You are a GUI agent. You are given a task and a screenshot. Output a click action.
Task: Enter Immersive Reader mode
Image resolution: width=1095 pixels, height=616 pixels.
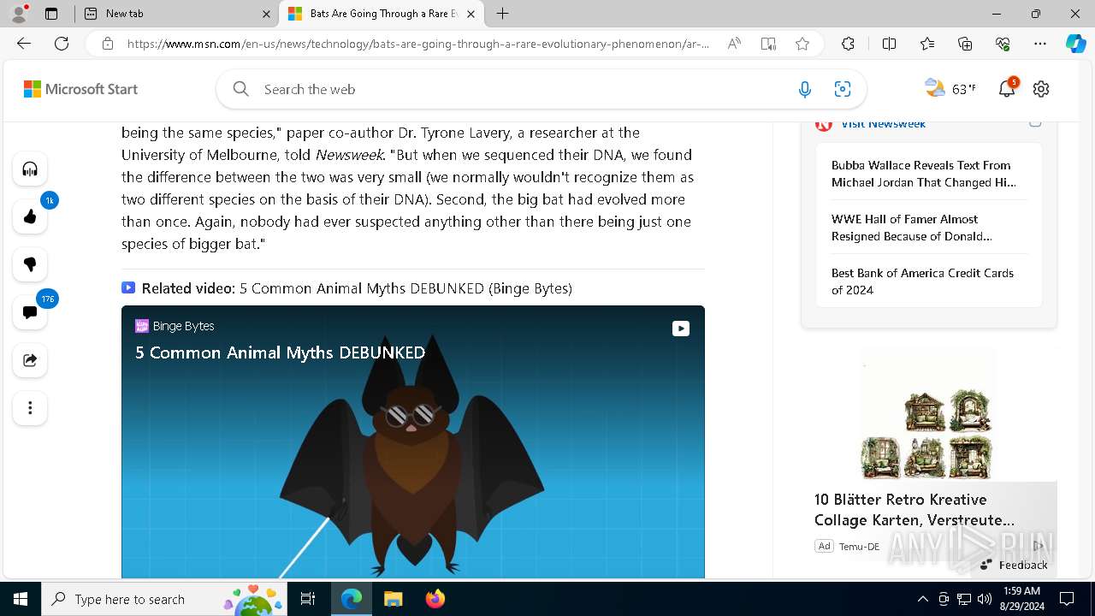(768, 44)
